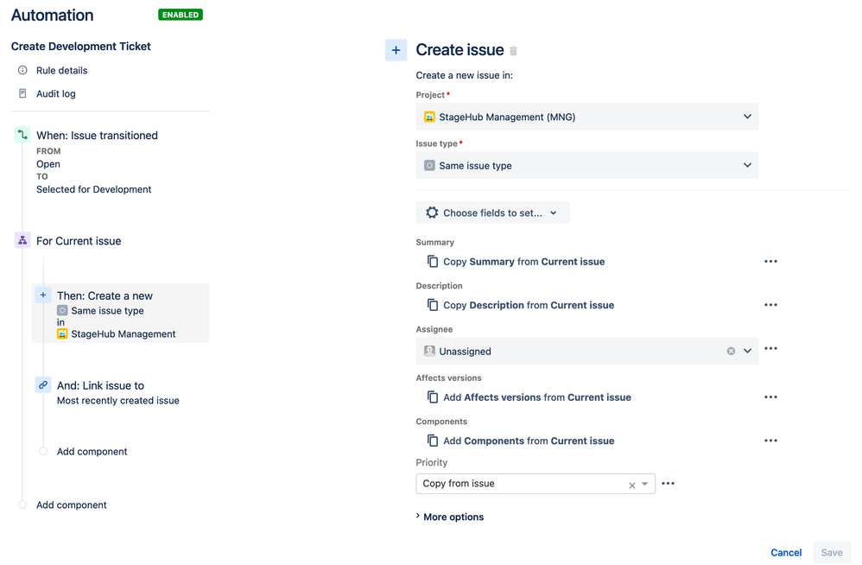Click the gear icon in Choose fields
This screenshot has width=862, height=565.
pyautogui.click(x=432, y=213)
